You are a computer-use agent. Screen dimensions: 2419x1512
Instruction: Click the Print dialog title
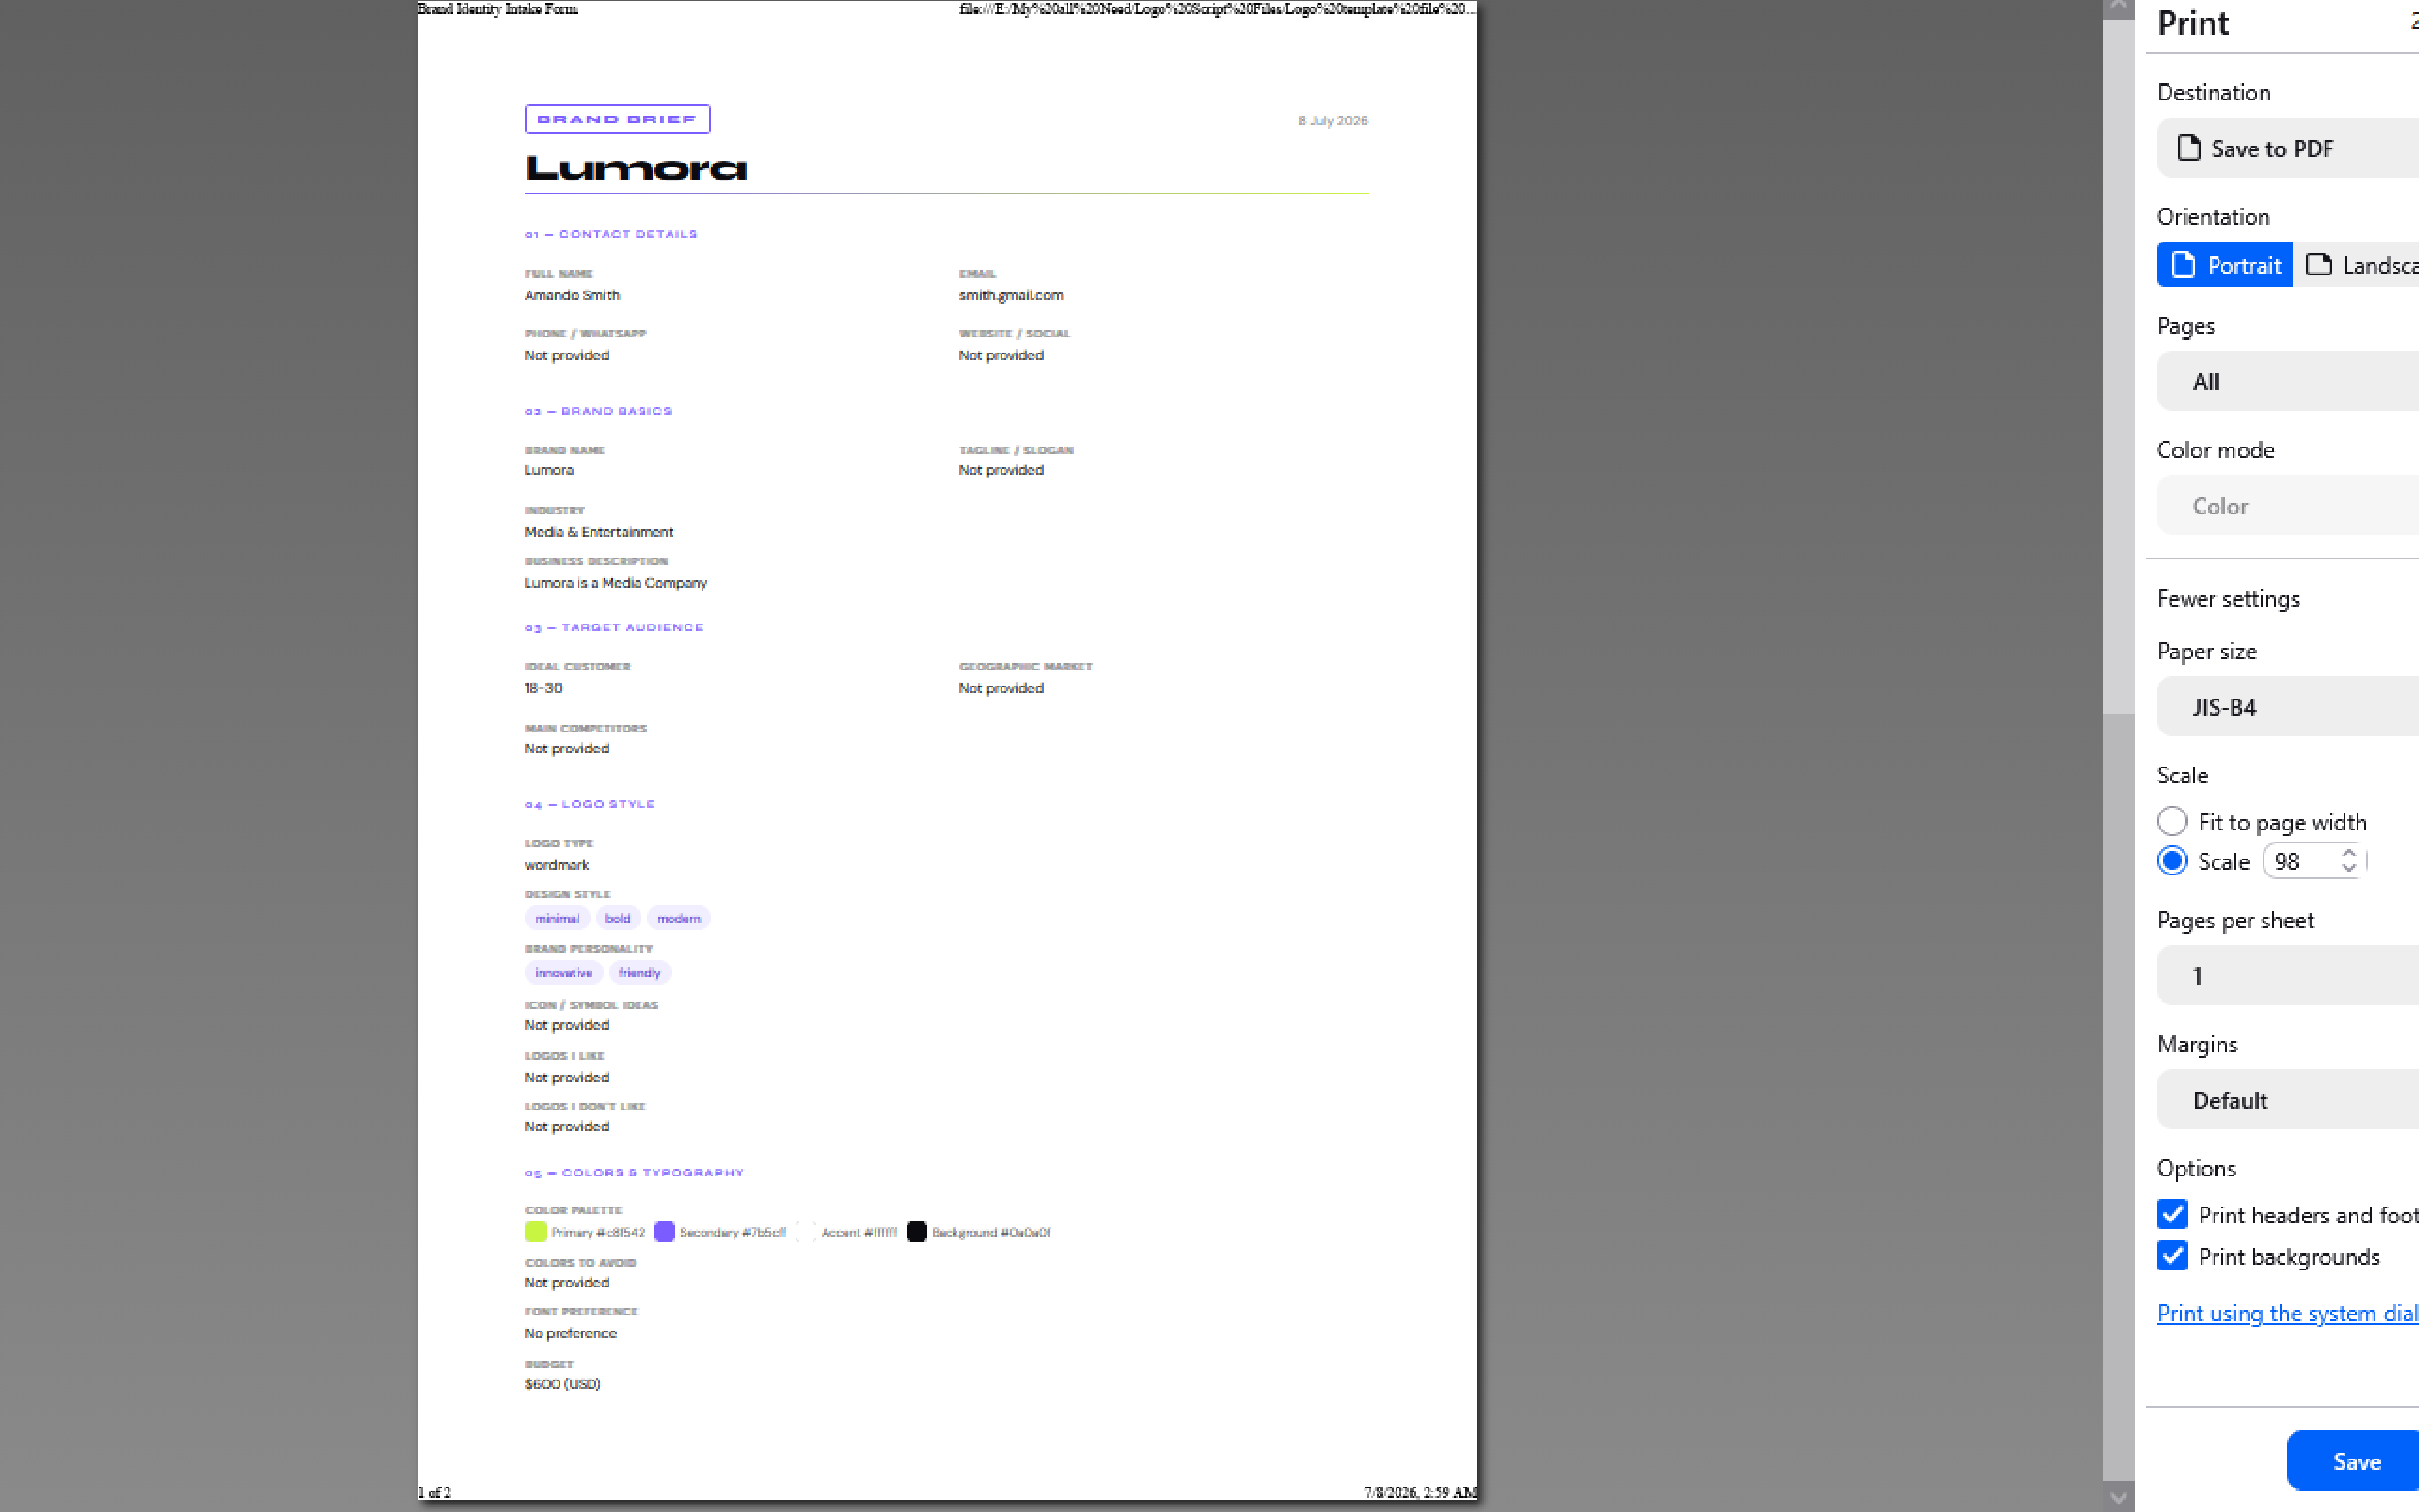(x=2193, y=23)
